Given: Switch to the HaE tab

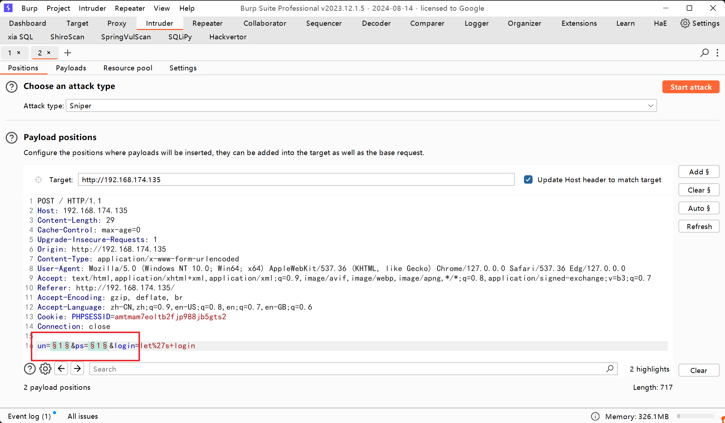Looking at the screenshot, I should click(660, 23).
